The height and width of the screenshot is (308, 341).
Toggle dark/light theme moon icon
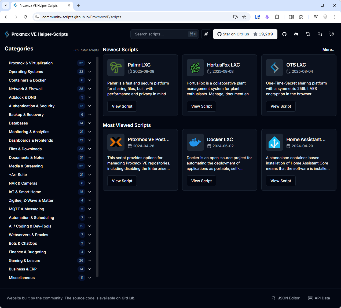point(332,34)
